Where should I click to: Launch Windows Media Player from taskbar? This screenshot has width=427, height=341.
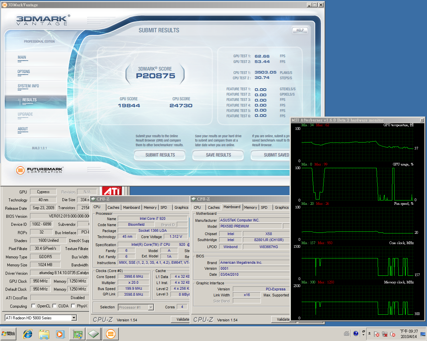[60, 334]
